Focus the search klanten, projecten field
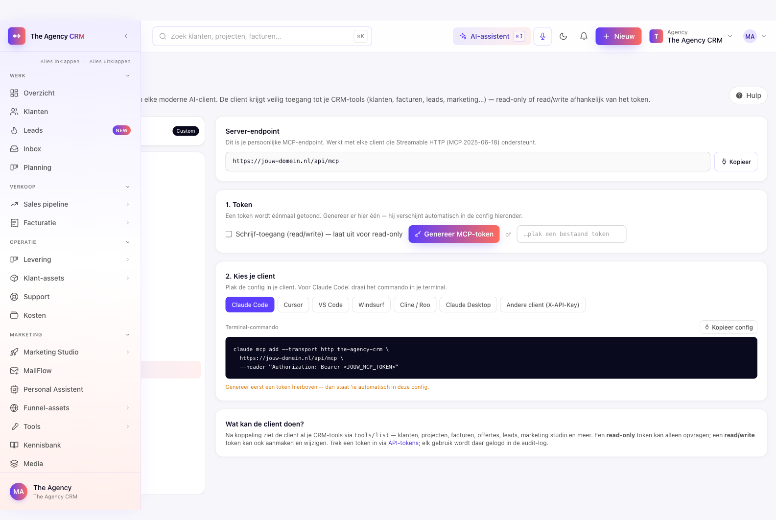Viewport: 776px width, 520px height. click(x=262, y=36)
